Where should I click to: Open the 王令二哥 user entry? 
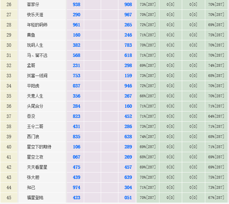tap(35, 126)
